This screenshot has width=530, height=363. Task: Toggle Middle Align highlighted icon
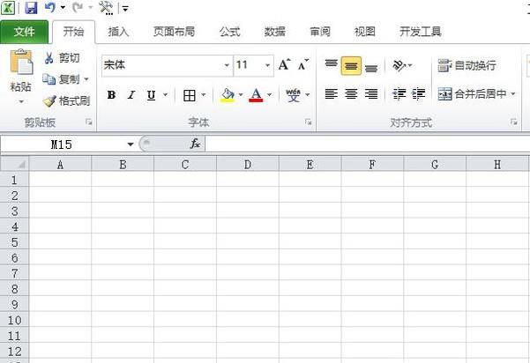point(351,65)
